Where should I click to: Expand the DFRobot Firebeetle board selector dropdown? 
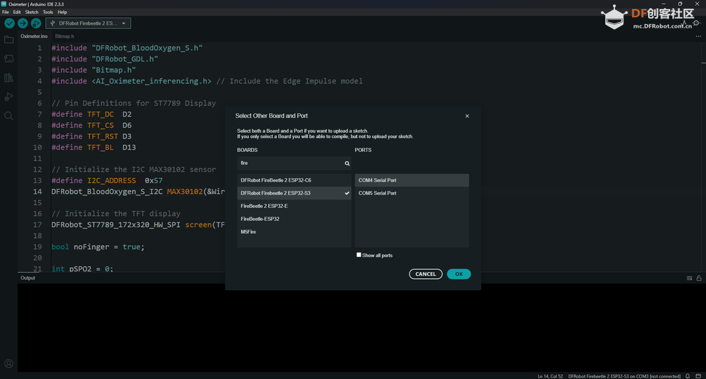[88, 23]
